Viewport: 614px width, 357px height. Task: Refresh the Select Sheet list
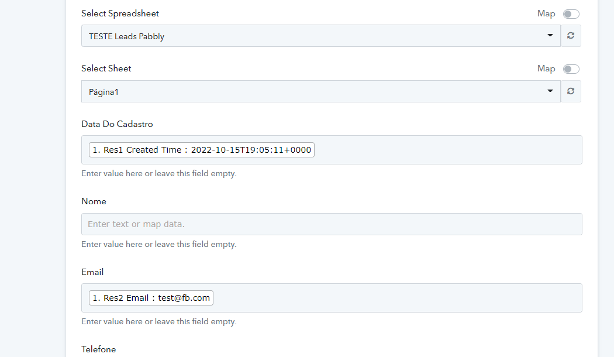pos(571,91)
